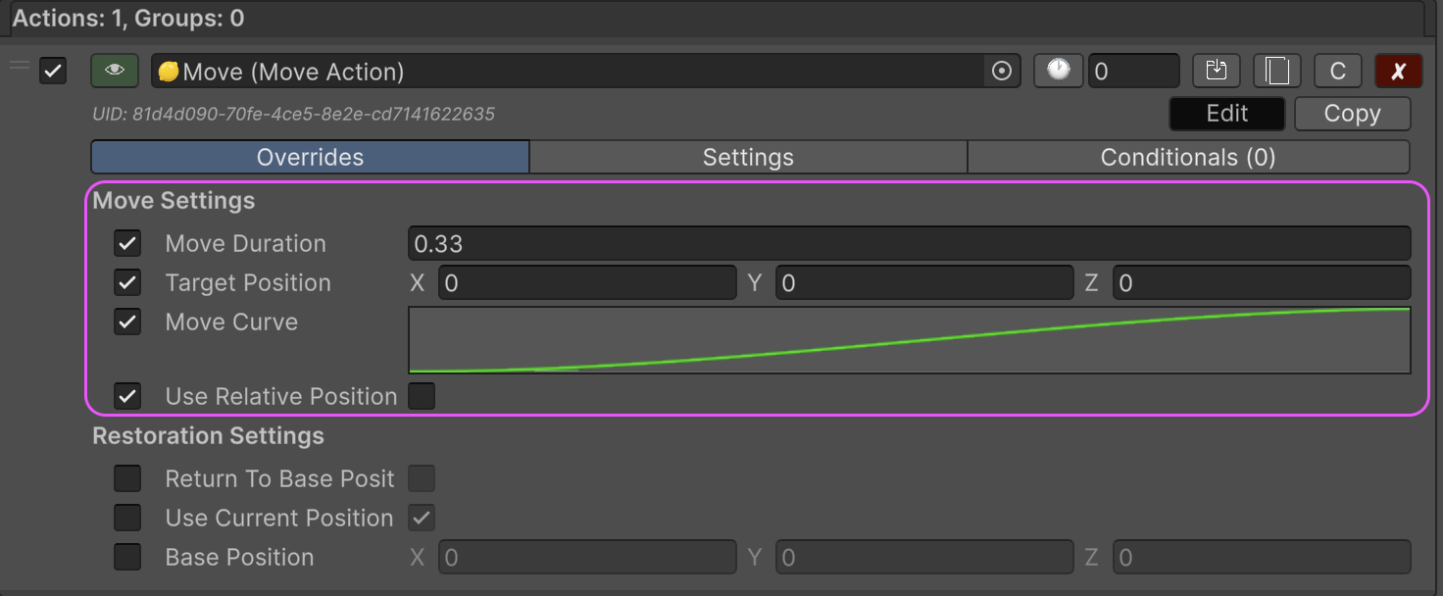Click the Move Duration input field
The width and height of the screenshot is (1443, 596).
point(909,243)
